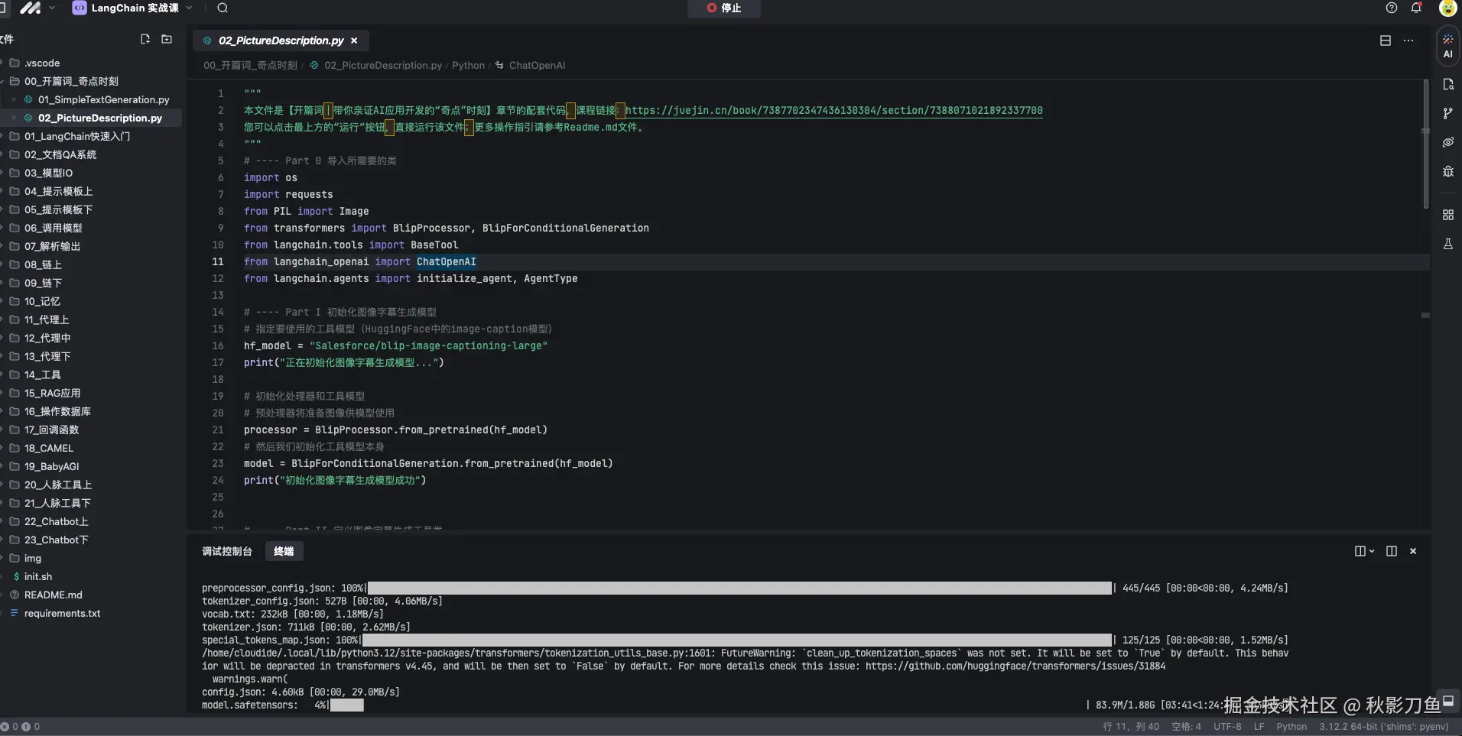The width and height of the screenshot is (1462, 736).
Task: Toggle the editor split layout icon
Action: [x=1385, y=41]
